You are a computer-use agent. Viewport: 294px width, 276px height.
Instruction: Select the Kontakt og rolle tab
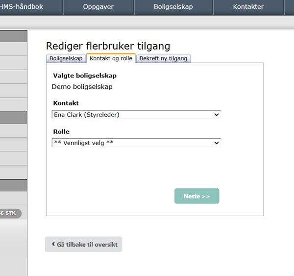pyautogui.click(x=111, y=58)
